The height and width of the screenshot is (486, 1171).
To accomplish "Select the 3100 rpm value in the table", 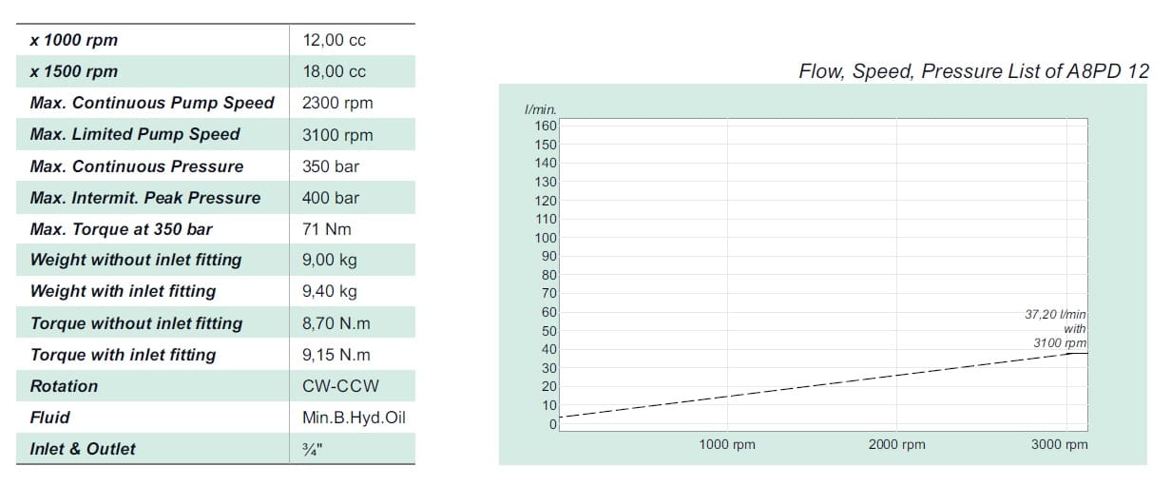I will coord(337,135).
